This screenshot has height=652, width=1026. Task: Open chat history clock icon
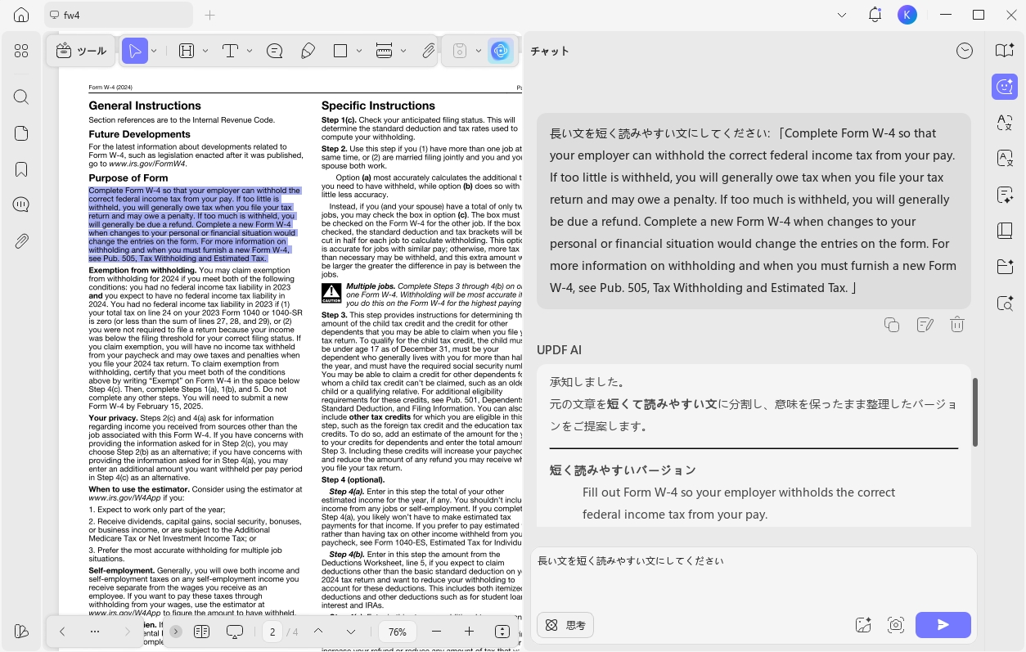pyautogui.click(x=965, y=51)
